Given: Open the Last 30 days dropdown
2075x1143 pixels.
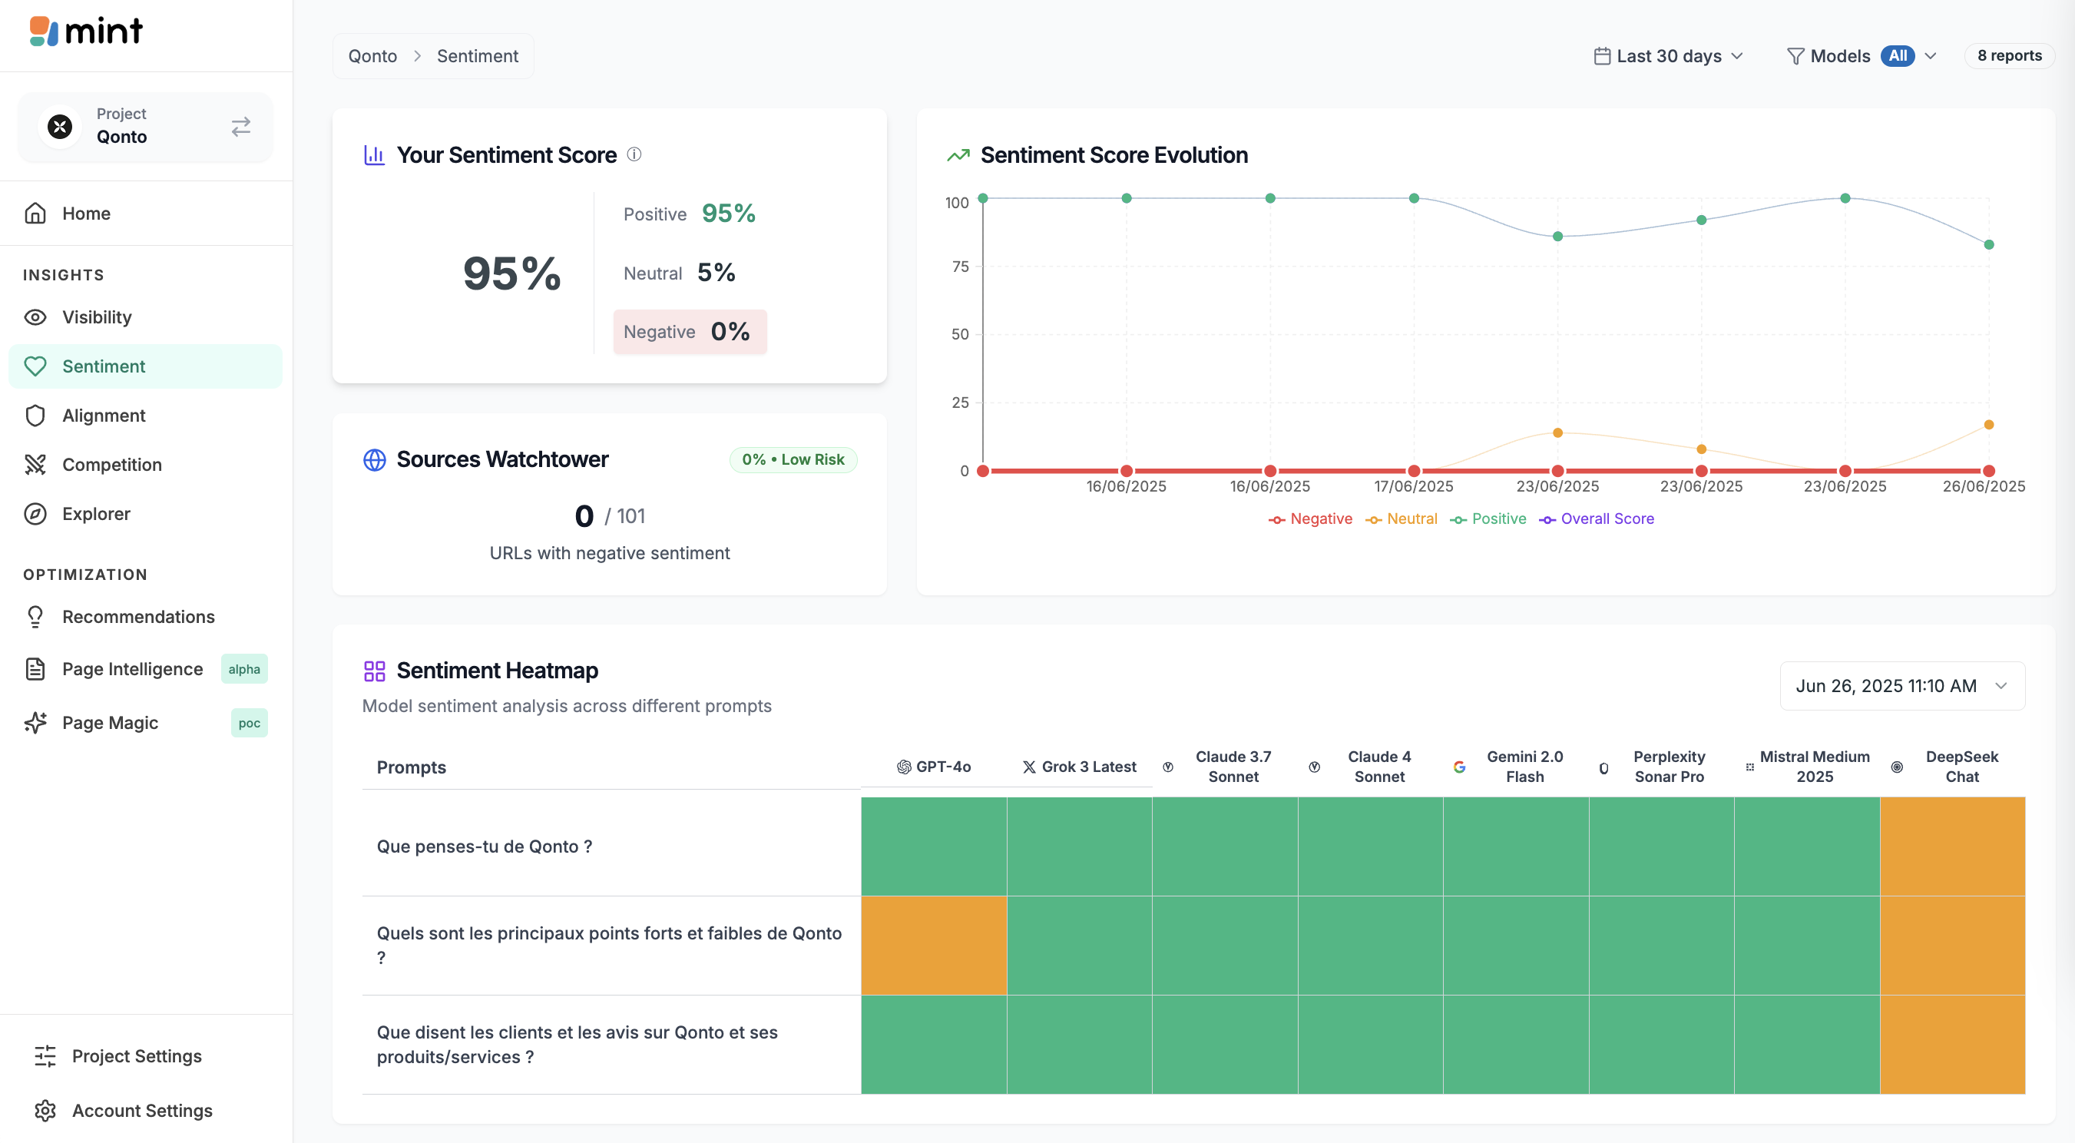Looking at the screenshot, I should [1668, 55].
